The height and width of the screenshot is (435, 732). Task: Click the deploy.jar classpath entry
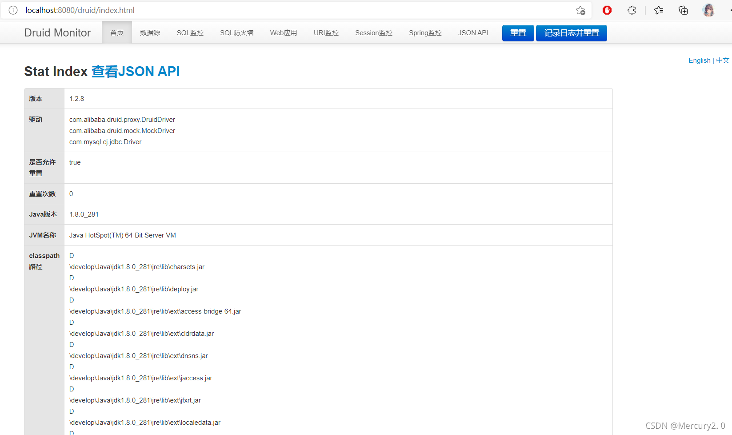(x=134, y=289)
